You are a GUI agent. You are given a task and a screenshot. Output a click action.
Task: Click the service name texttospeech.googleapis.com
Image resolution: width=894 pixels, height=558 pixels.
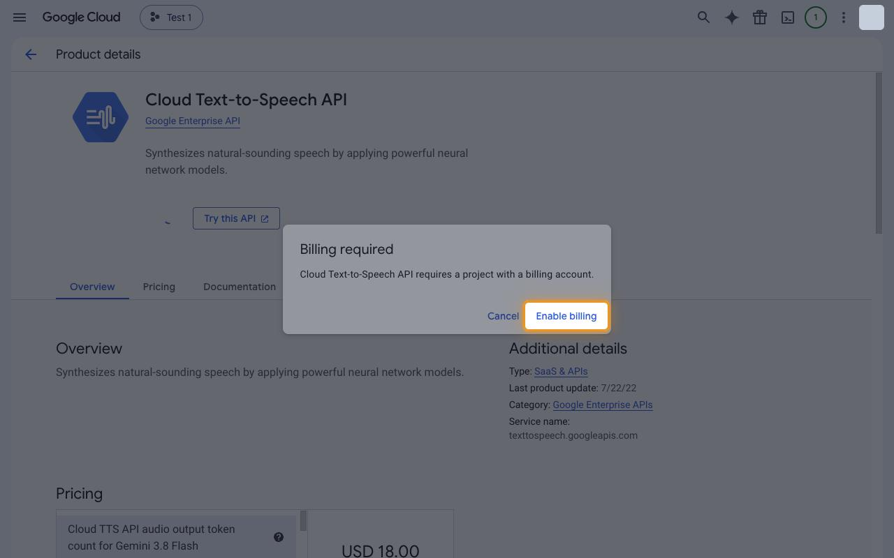(x=573, y=435)
